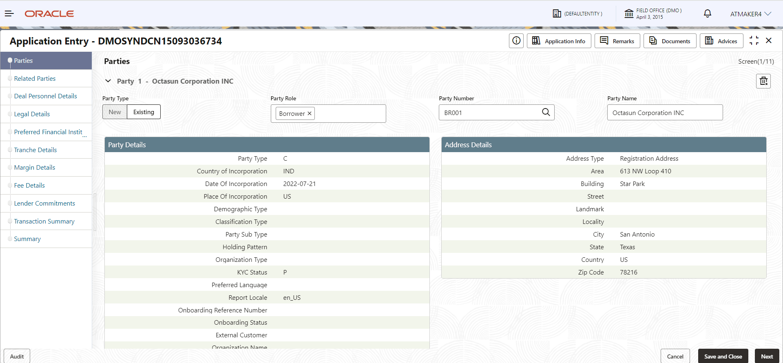The height and width of the screenshot is (363, 783).
Task: Open Lender Commitments step
Action: 46,204
